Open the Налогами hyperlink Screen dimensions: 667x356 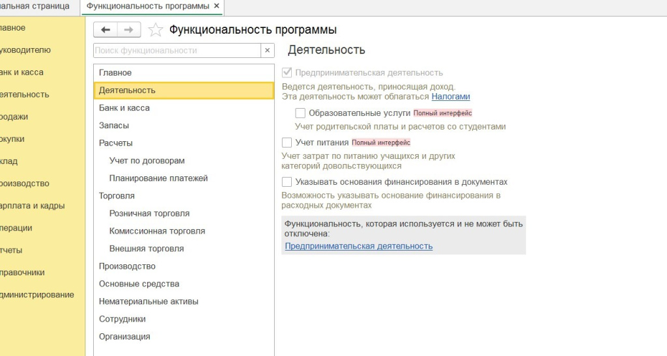coord(451,96)
